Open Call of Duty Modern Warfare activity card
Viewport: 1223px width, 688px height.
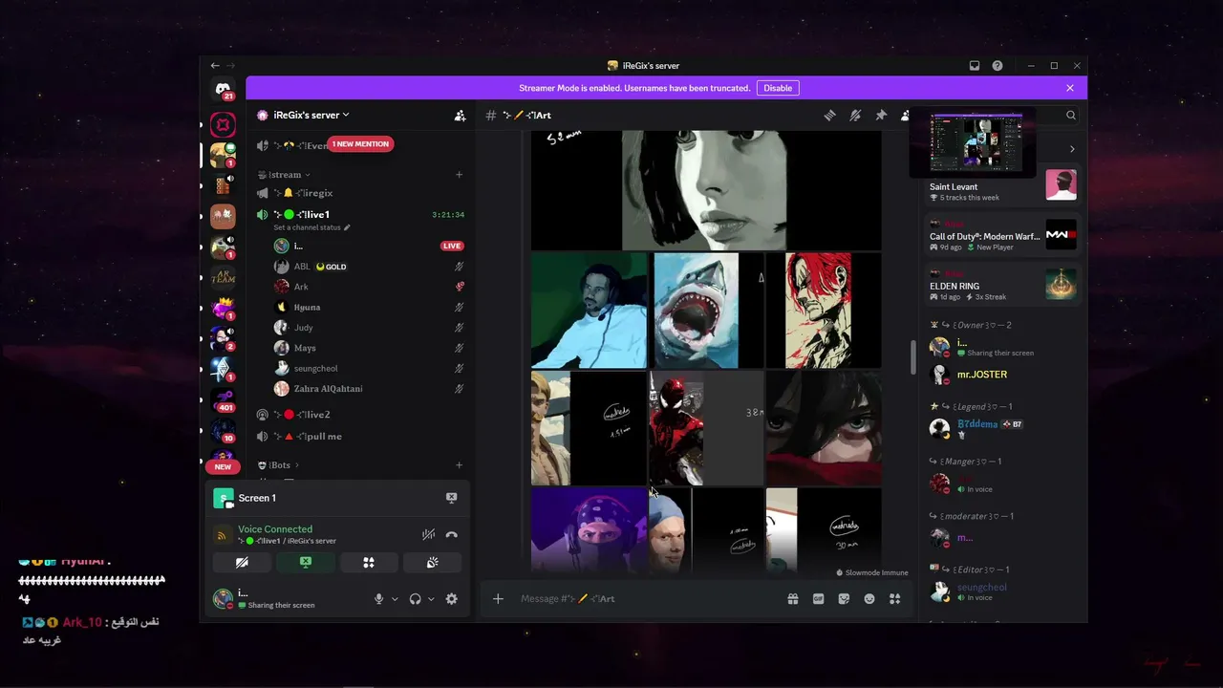click(1003, 236)
